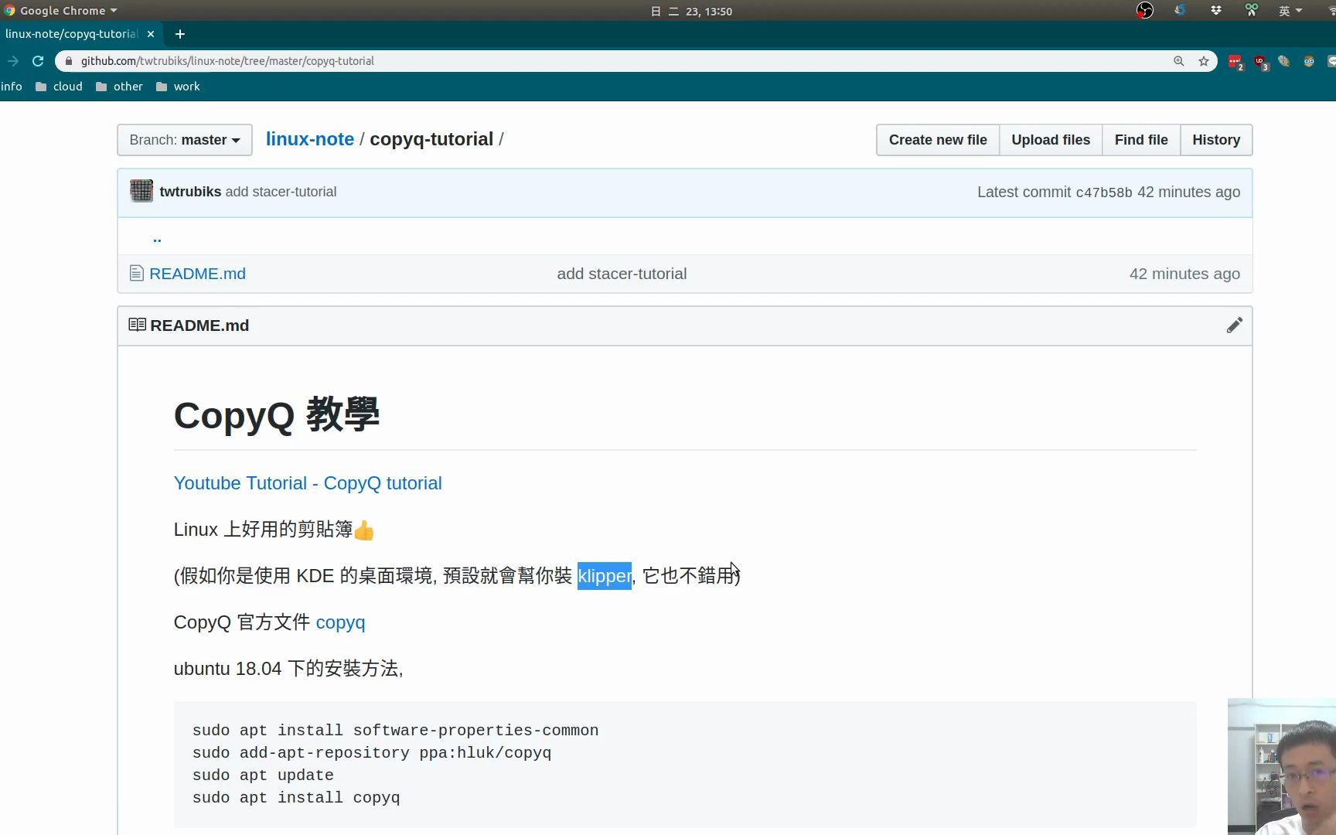The image size is (1336, 835).
Task: Open the Dropbox system tray icon
Action: coord(1216,10)
